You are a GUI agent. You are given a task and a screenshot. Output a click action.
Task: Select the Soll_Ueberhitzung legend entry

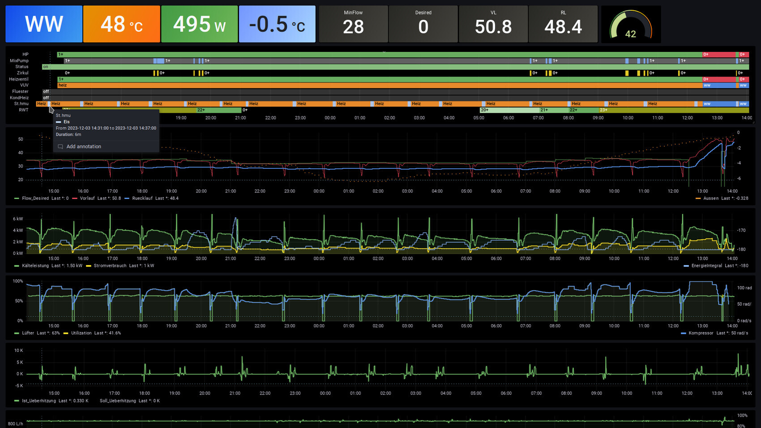tap(117, 401)
